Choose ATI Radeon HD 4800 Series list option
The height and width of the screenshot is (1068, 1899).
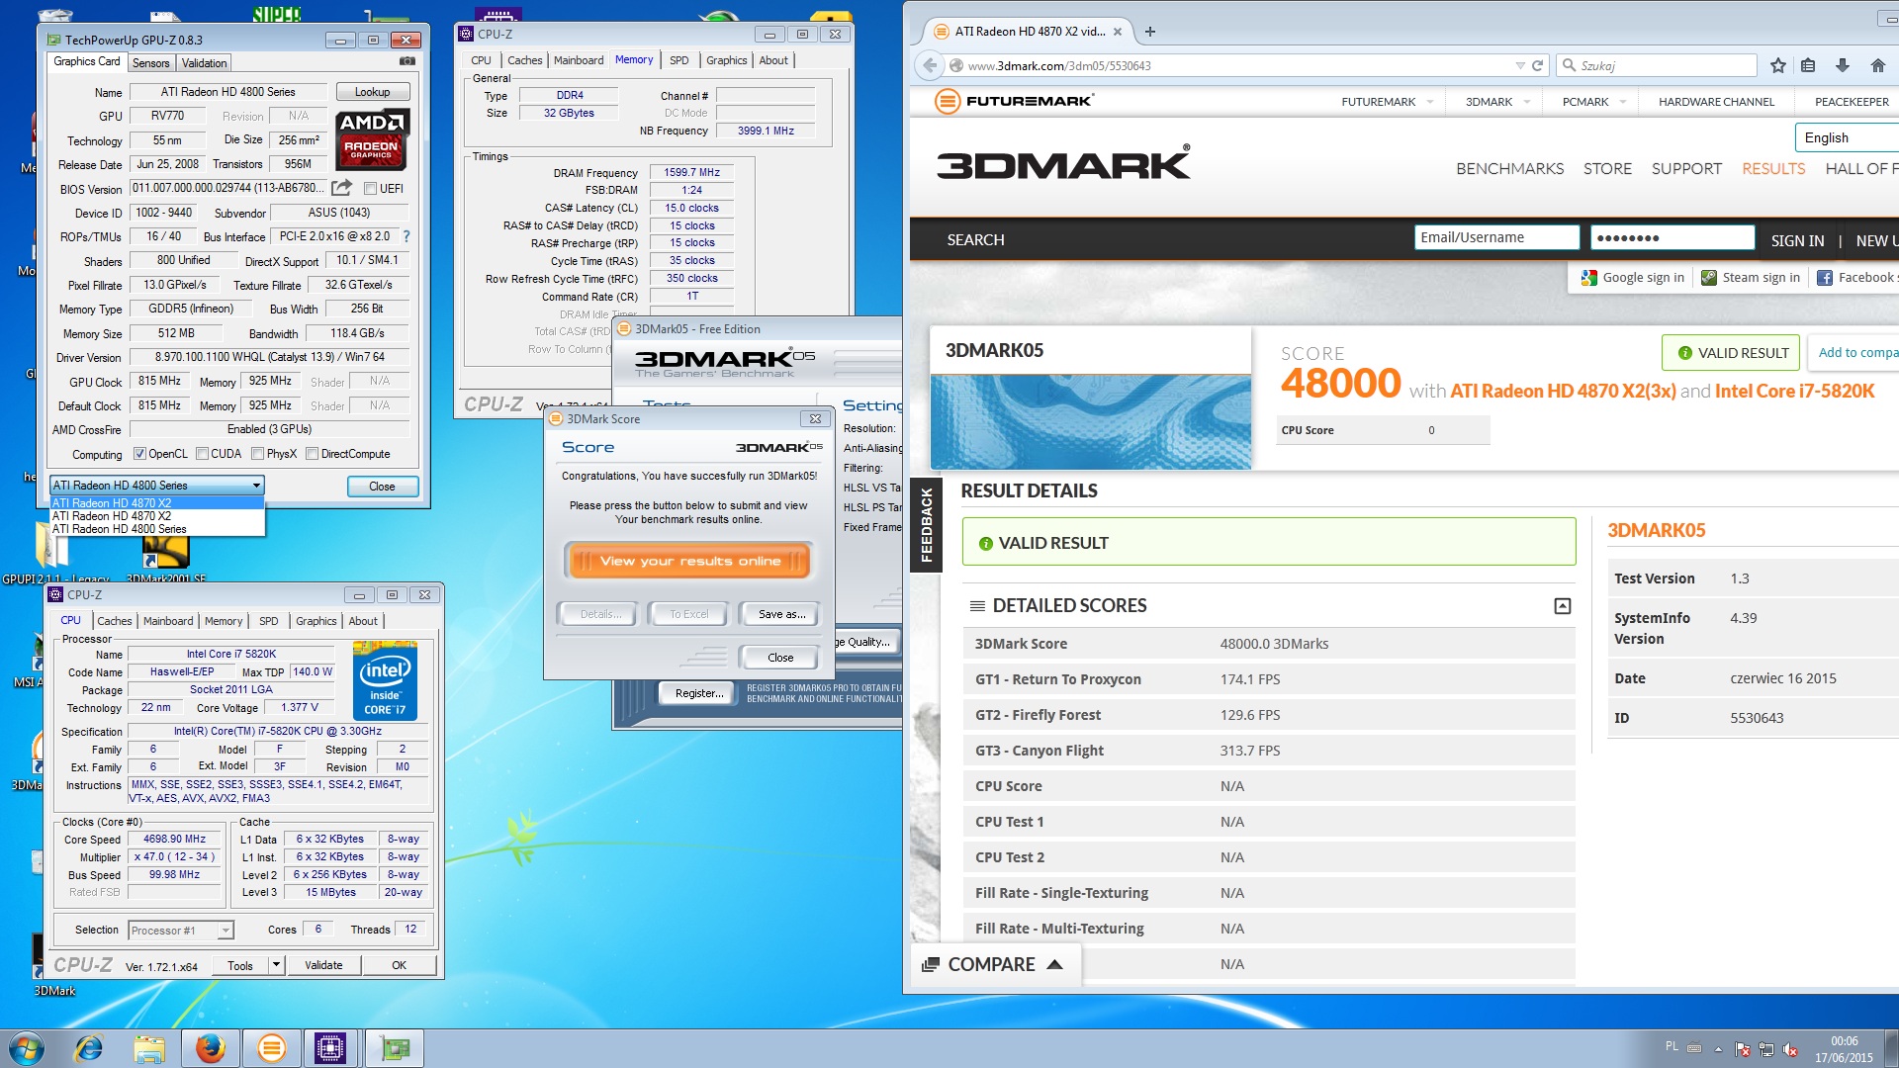pos(157,529)
